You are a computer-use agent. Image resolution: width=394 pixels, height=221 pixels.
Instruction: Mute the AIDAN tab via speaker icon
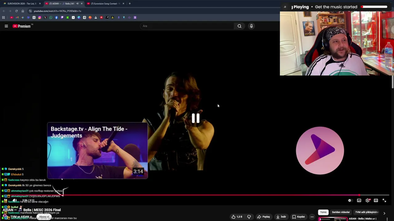pos(77,3)
